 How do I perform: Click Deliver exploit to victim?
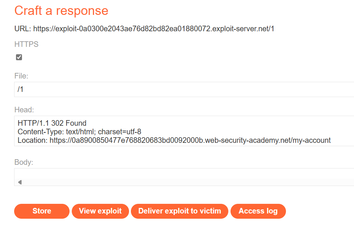coord(180,211)
